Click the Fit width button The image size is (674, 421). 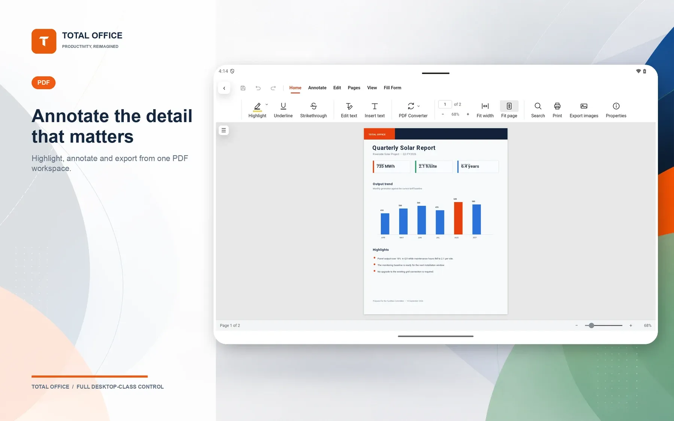pos(485,110)
